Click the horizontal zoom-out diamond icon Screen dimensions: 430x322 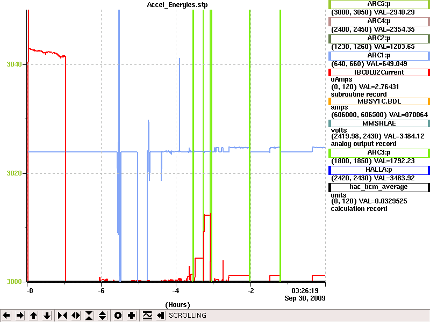(76, 316)
